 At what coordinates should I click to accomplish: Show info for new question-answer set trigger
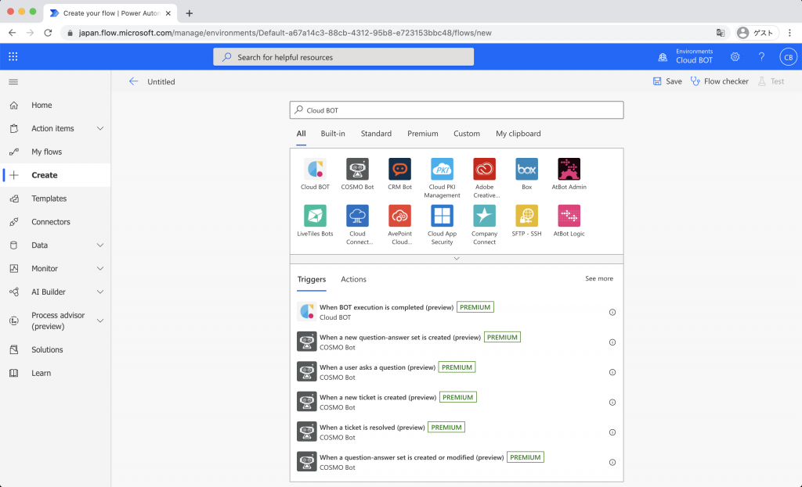[x=612, y=342]
